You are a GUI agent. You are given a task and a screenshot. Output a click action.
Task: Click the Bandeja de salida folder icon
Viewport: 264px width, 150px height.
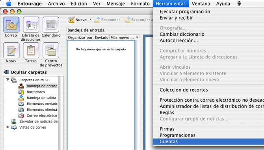pyautogui.click(x=21, y=98)
